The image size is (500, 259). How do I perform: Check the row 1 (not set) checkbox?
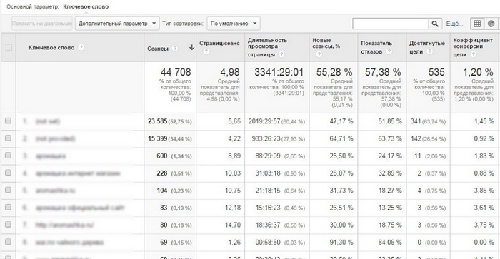pos(8,121)
